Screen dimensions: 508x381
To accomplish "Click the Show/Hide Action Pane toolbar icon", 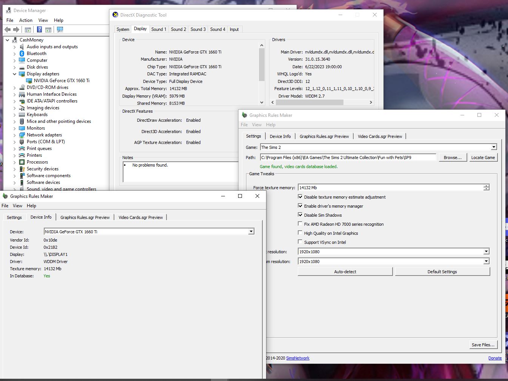I will pyautogui.click(x=48, y=29).
